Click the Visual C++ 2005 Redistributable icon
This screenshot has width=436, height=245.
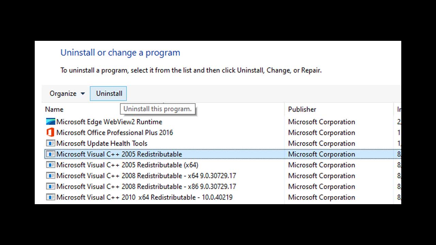[x=50, y=154]
